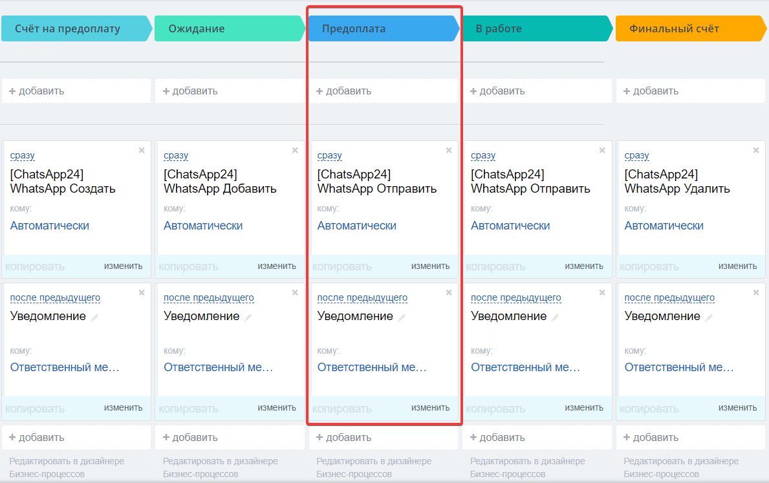The height and width of the screenshot is (483, 769).
Task: Click Ответственный recipient link in Ожидание column
Action: pos(218,367)
